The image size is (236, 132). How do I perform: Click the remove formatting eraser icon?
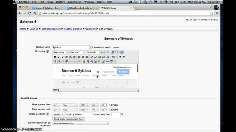coord(96,57)
